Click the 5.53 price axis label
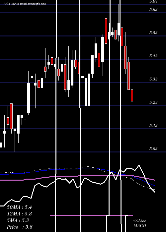Screen dimensions: 166x232 (x=153, y=33)
